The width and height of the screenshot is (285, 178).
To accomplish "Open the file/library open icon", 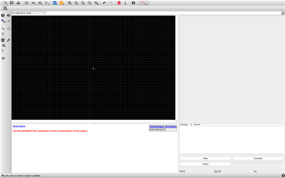I will point(6,3).
